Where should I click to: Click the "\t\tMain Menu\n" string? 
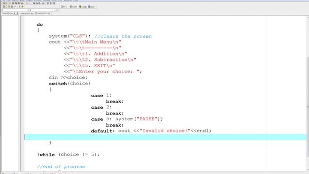click(x=96, y=42)
